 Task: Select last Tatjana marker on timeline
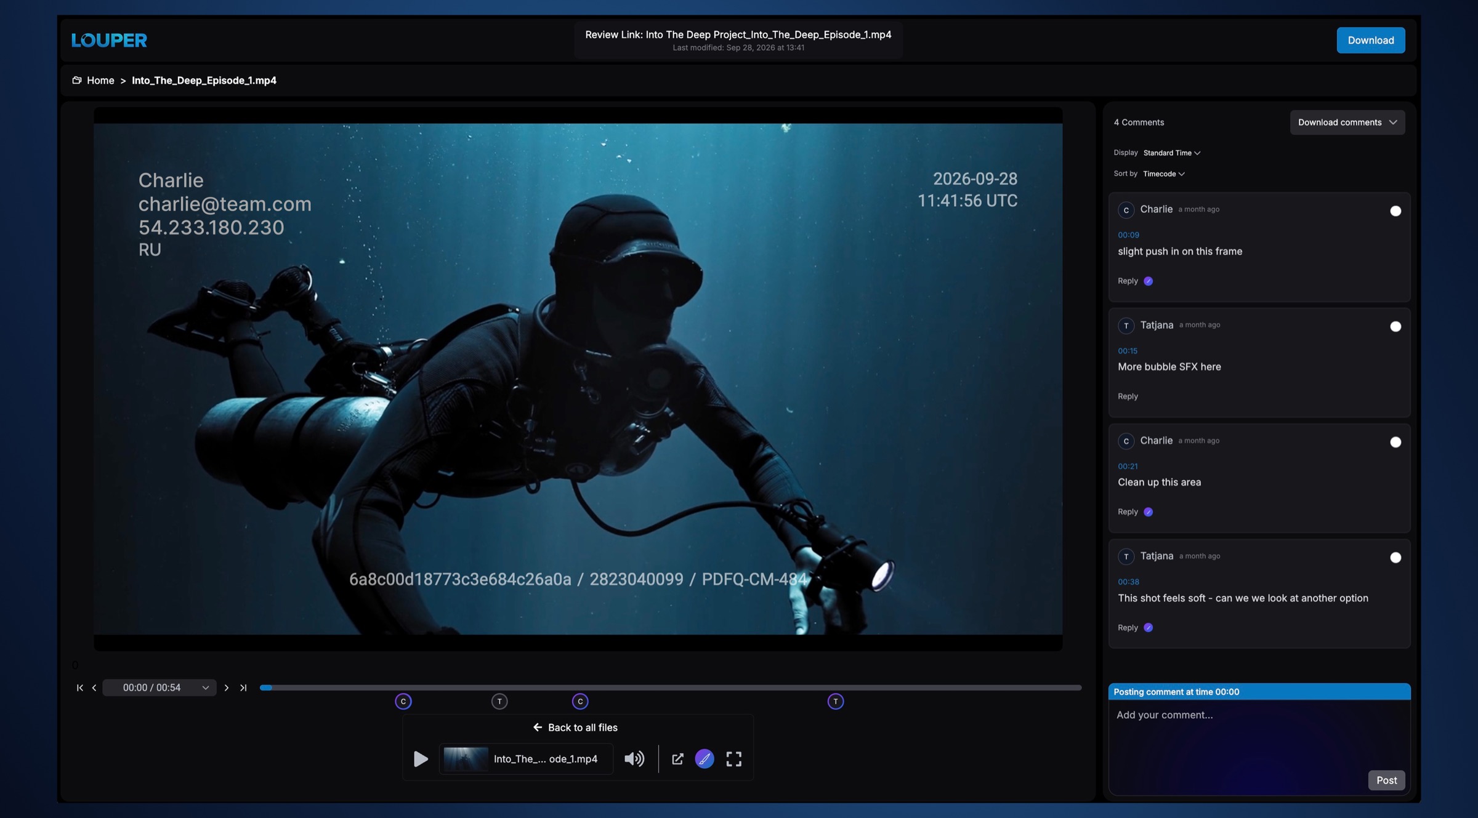click(836, 702)
